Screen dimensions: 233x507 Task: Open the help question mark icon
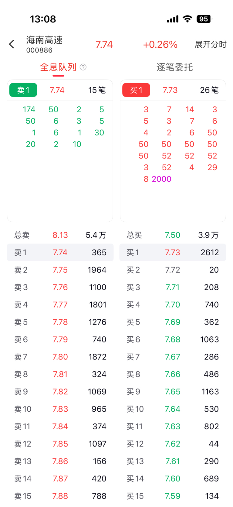click(x=83, y=67)
